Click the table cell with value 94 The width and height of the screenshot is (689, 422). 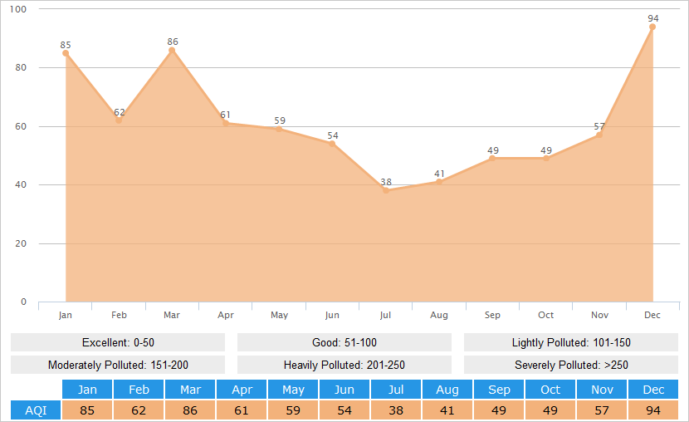click(653, 410)
